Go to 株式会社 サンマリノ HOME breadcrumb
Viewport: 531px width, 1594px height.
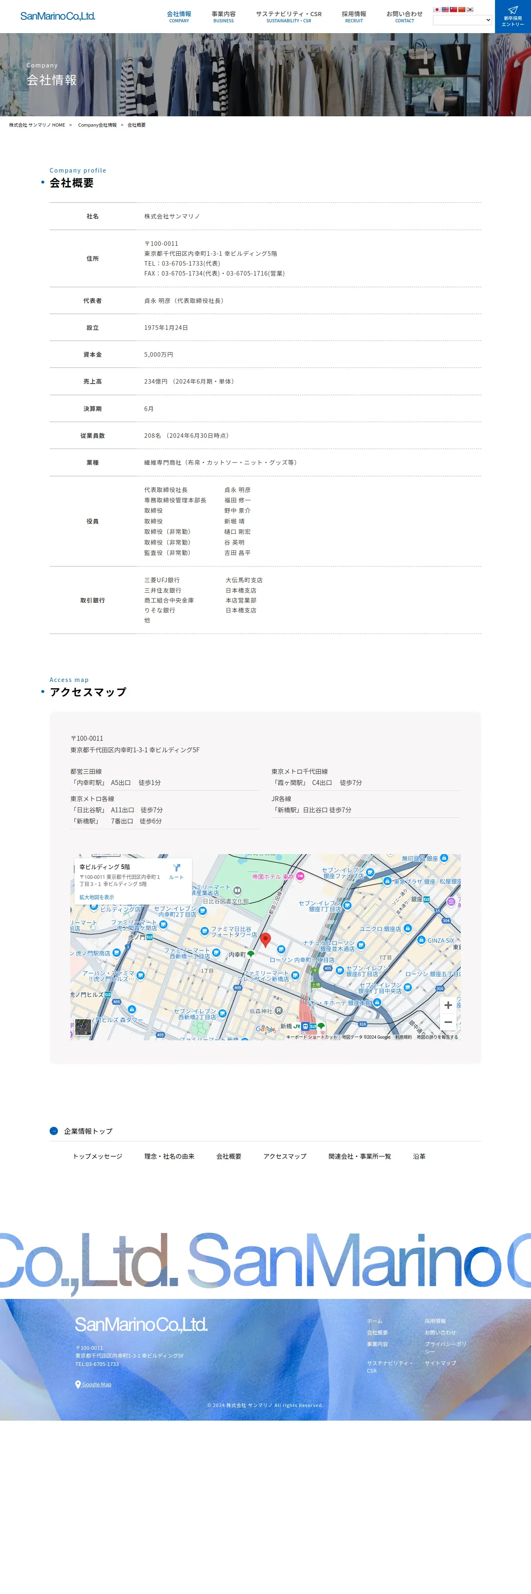[x=37, y=125]
